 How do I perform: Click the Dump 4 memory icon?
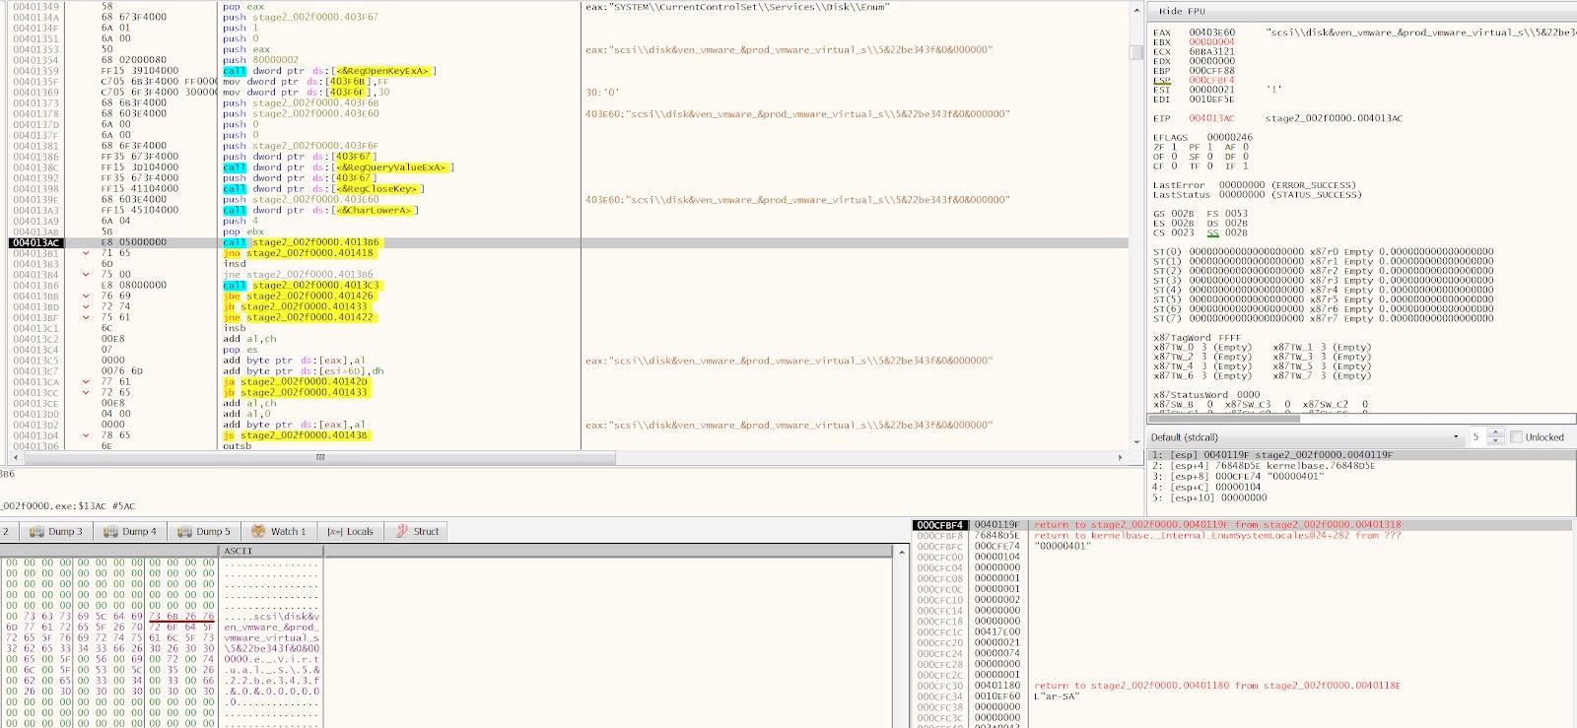tap(110, 531)
